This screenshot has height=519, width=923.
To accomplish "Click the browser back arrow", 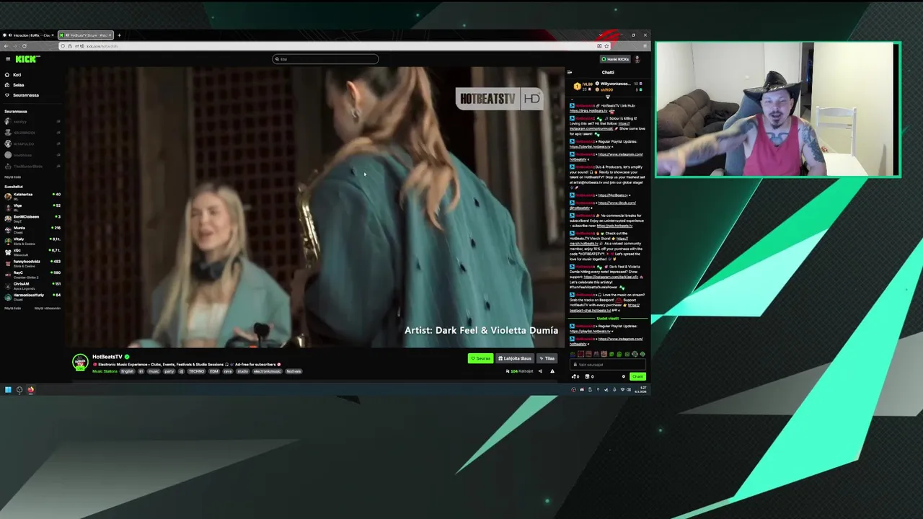I will point(6,46).
